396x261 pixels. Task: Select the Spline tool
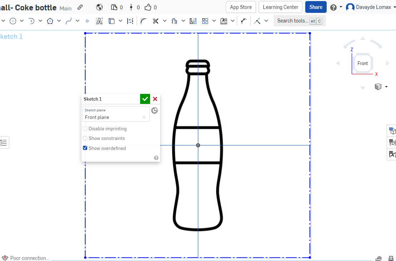[68, 21]
